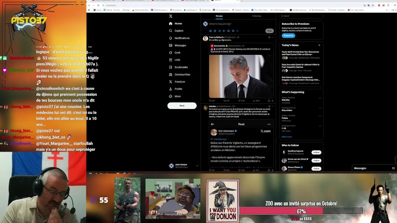397x223 pixels.
Task: Open the Explore page
Action: coord(176,31)
